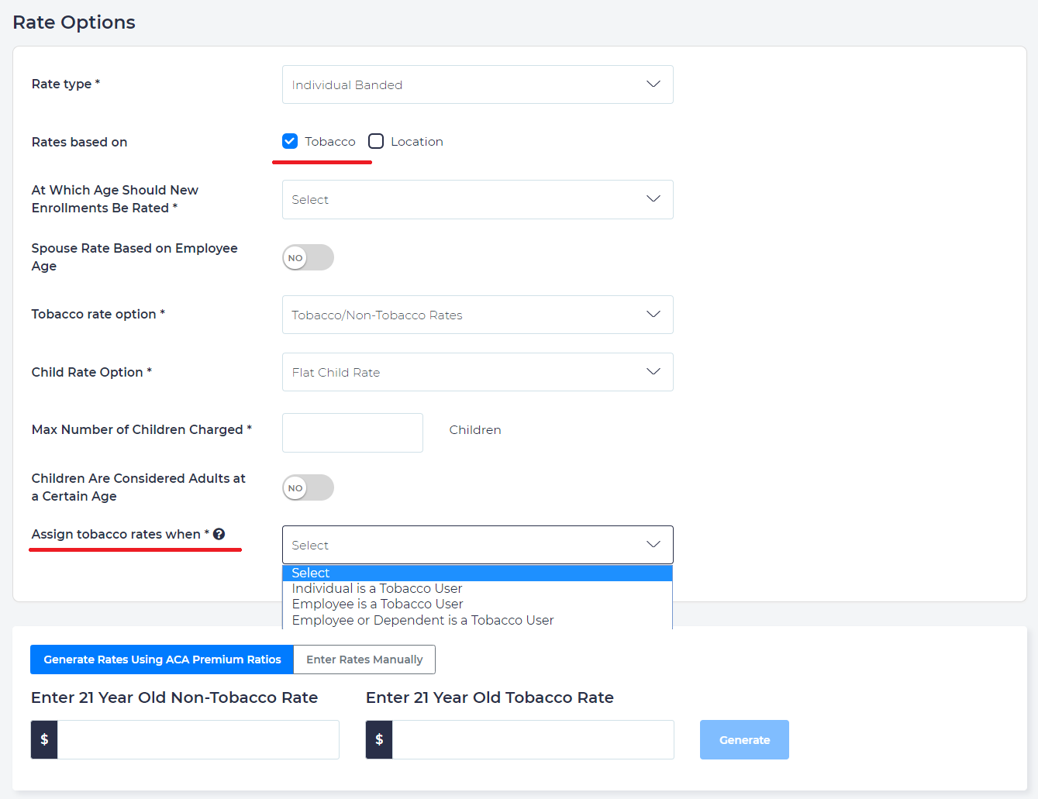Expand the enrollment rating age dropdown
This screenshot has width=1038, height=799.
[477, 200]
